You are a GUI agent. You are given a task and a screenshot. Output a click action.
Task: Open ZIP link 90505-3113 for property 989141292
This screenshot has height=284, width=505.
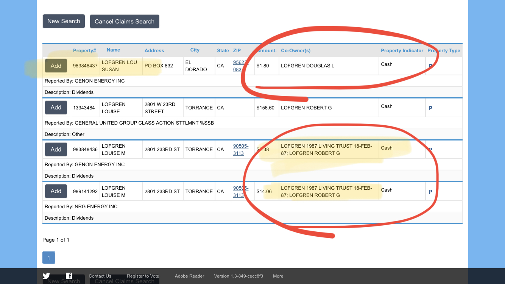[x=241, y=191]
